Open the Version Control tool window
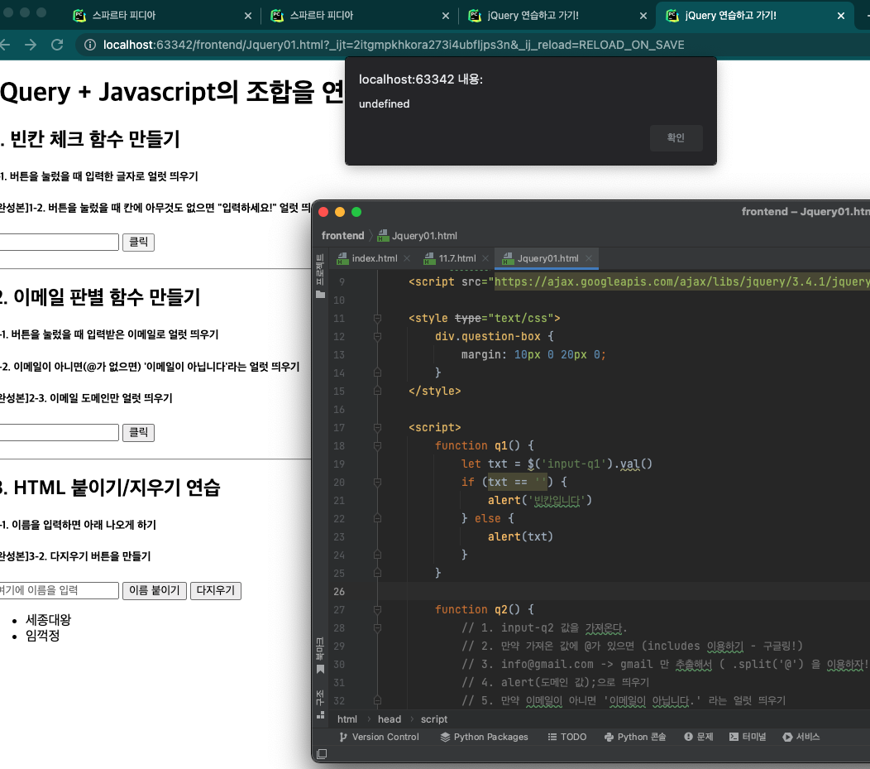Viewport: 870px width, 769px height. pos(379,737)
